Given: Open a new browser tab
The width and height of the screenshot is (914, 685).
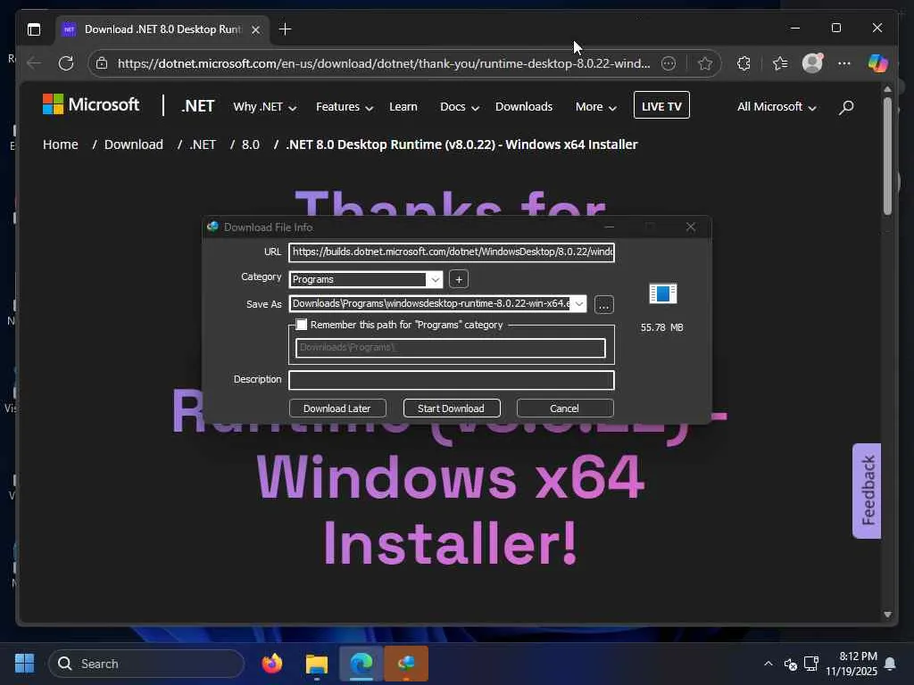Looking at the screenshot, I should click(x=285, y=29).
